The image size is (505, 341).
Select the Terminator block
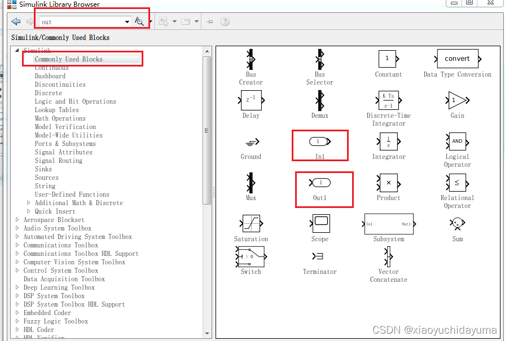coord(318,256)
